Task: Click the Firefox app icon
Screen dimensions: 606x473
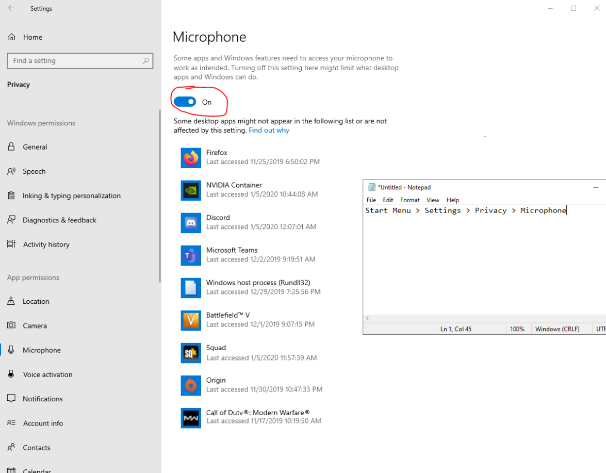Action: click(x=191, y=158)
